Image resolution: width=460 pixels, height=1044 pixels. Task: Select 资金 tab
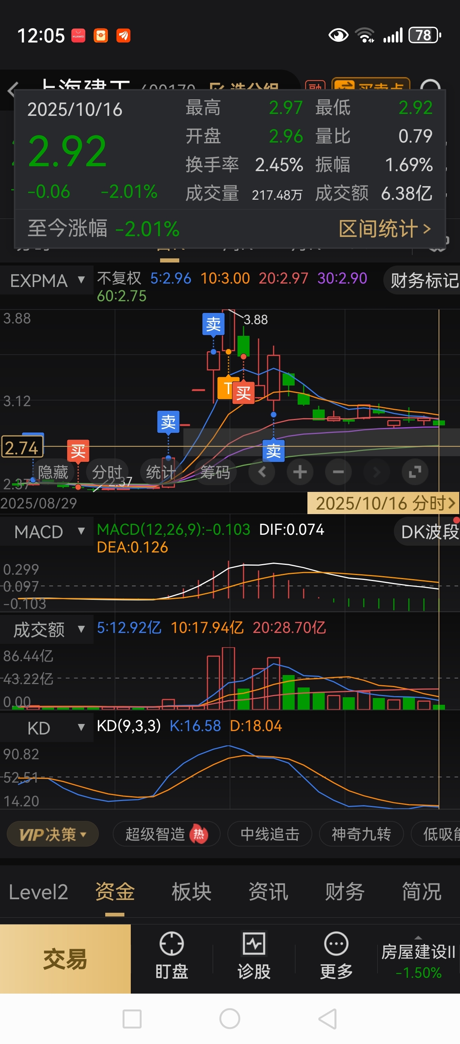coord(115,892)
